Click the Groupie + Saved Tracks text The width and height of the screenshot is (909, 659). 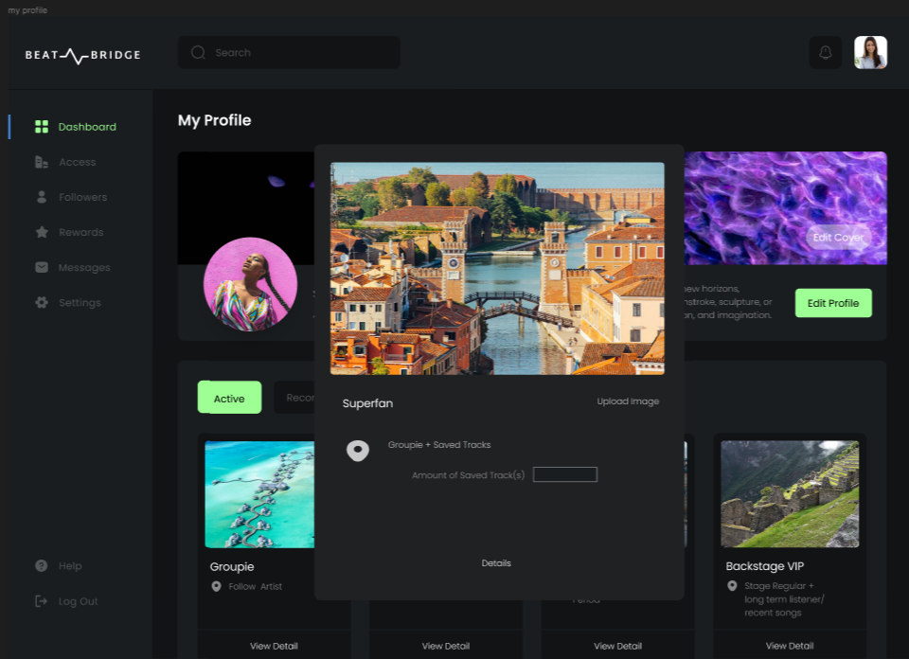click(439, 445)
